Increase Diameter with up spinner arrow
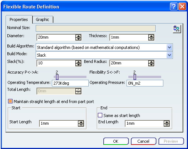Image resolution: width=188 pixels, height=149 pixels. [78, 36]
